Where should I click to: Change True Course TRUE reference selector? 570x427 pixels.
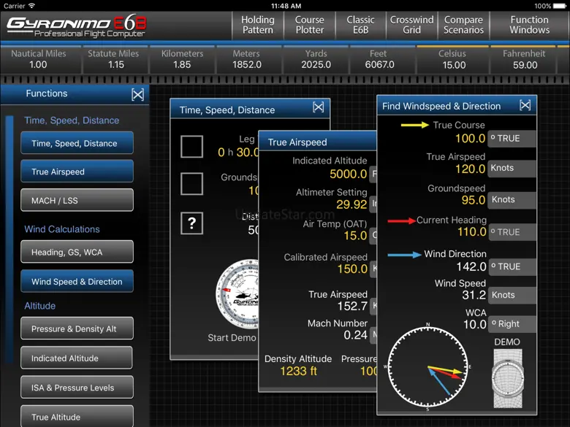click(x=512, y=139)
